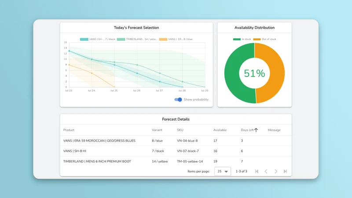Click the Days left sort arrow
This screenshot has height=198, width=352.
pos(256,130)
